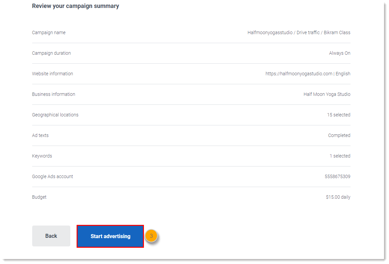Open the halfmoonyogastudio.com website URL text
The image size is (389, 264).
pos(298,74)
